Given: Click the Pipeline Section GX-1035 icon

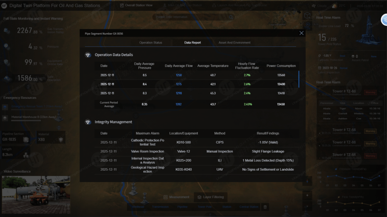Looking at the screenshot, I should click(x=26, y=140).
